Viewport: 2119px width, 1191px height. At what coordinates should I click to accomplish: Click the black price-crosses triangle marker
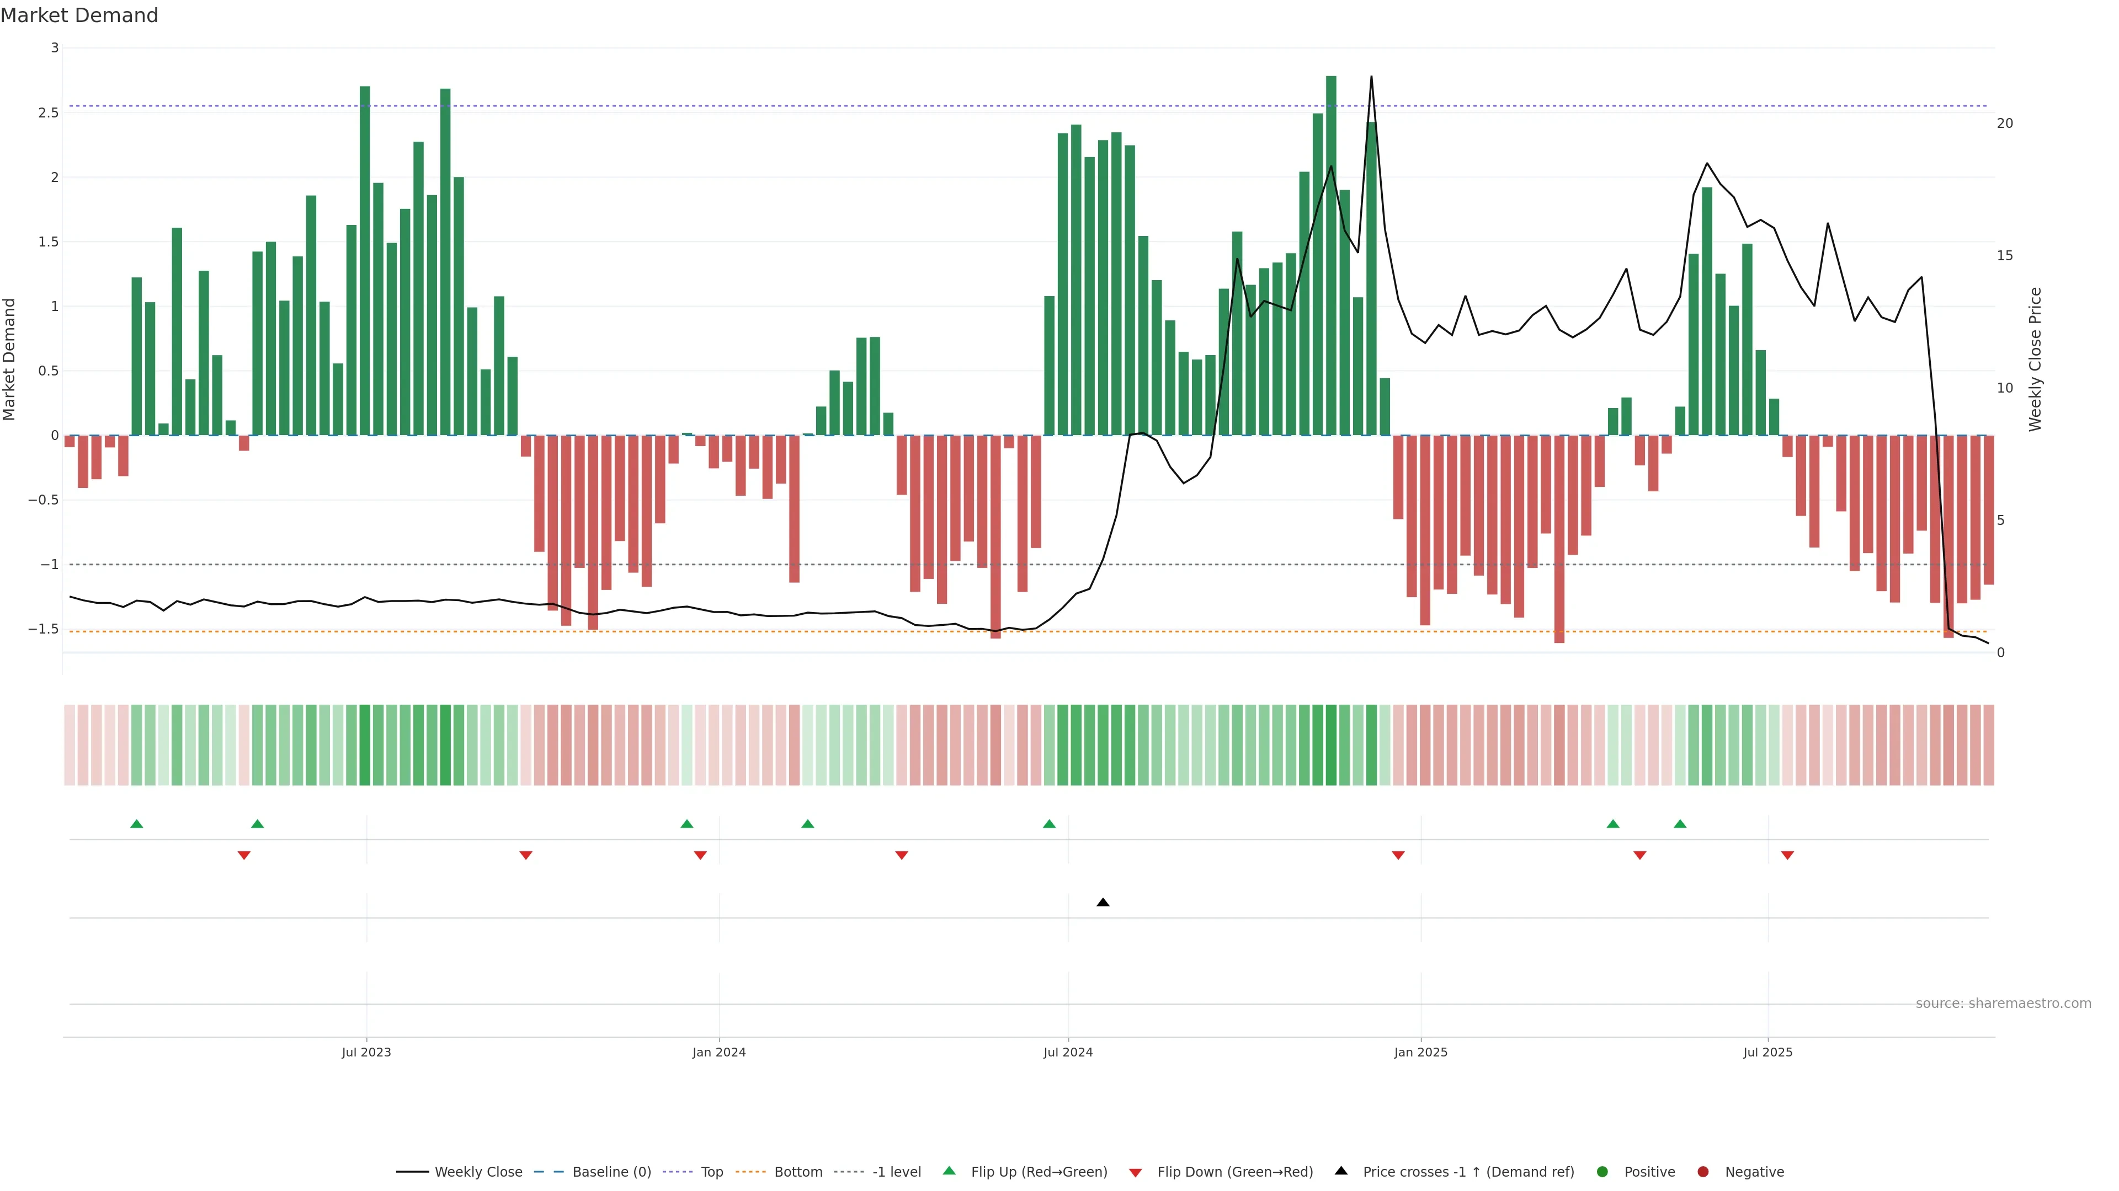point(1103,903)
